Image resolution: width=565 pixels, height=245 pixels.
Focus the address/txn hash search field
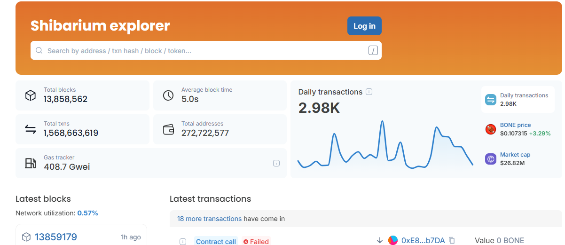[x=206, y=50]
